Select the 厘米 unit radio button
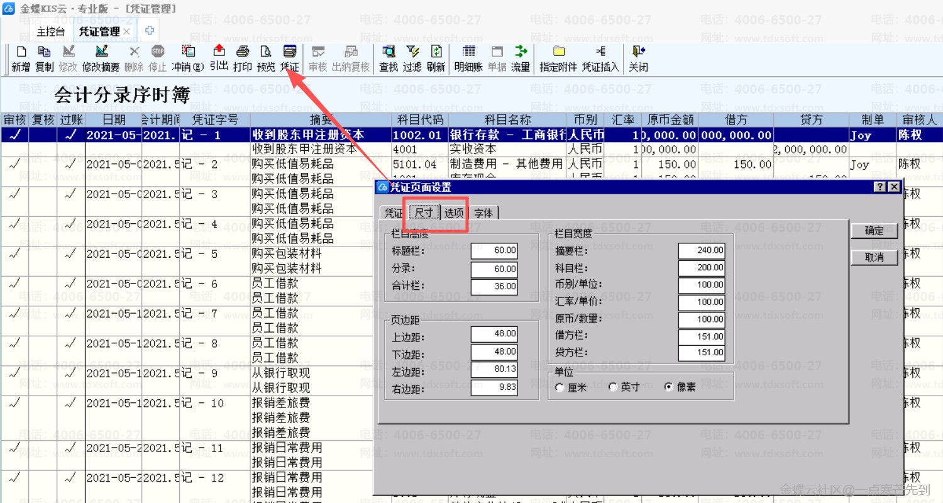 point(560,388)
